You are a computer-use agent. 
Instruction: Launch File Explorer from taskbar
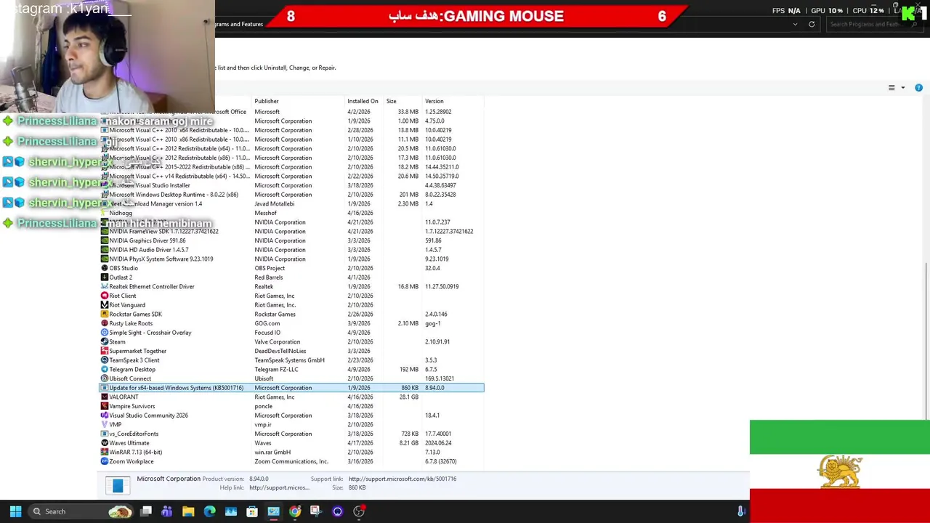point(188,511)
